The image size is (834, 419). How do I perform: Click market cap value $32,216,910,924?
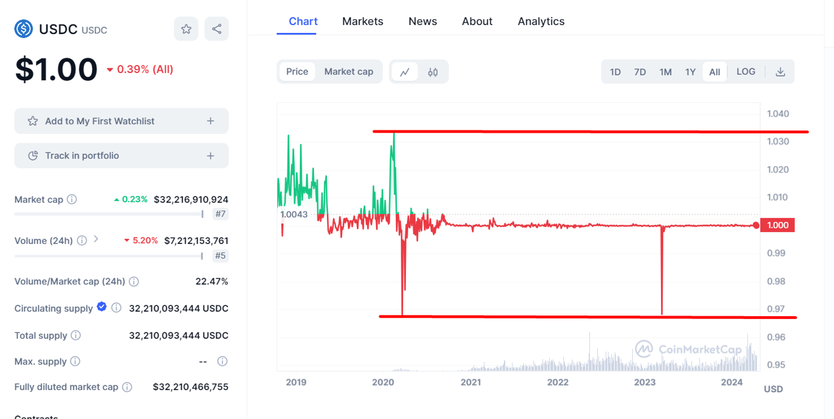(191, 199)
